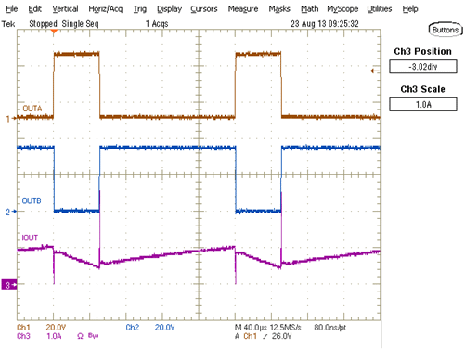Click the M 40.0µs timebase readout
Viewport: 465px width, 349px height.
pyautogui.click(x=251, y=328)
